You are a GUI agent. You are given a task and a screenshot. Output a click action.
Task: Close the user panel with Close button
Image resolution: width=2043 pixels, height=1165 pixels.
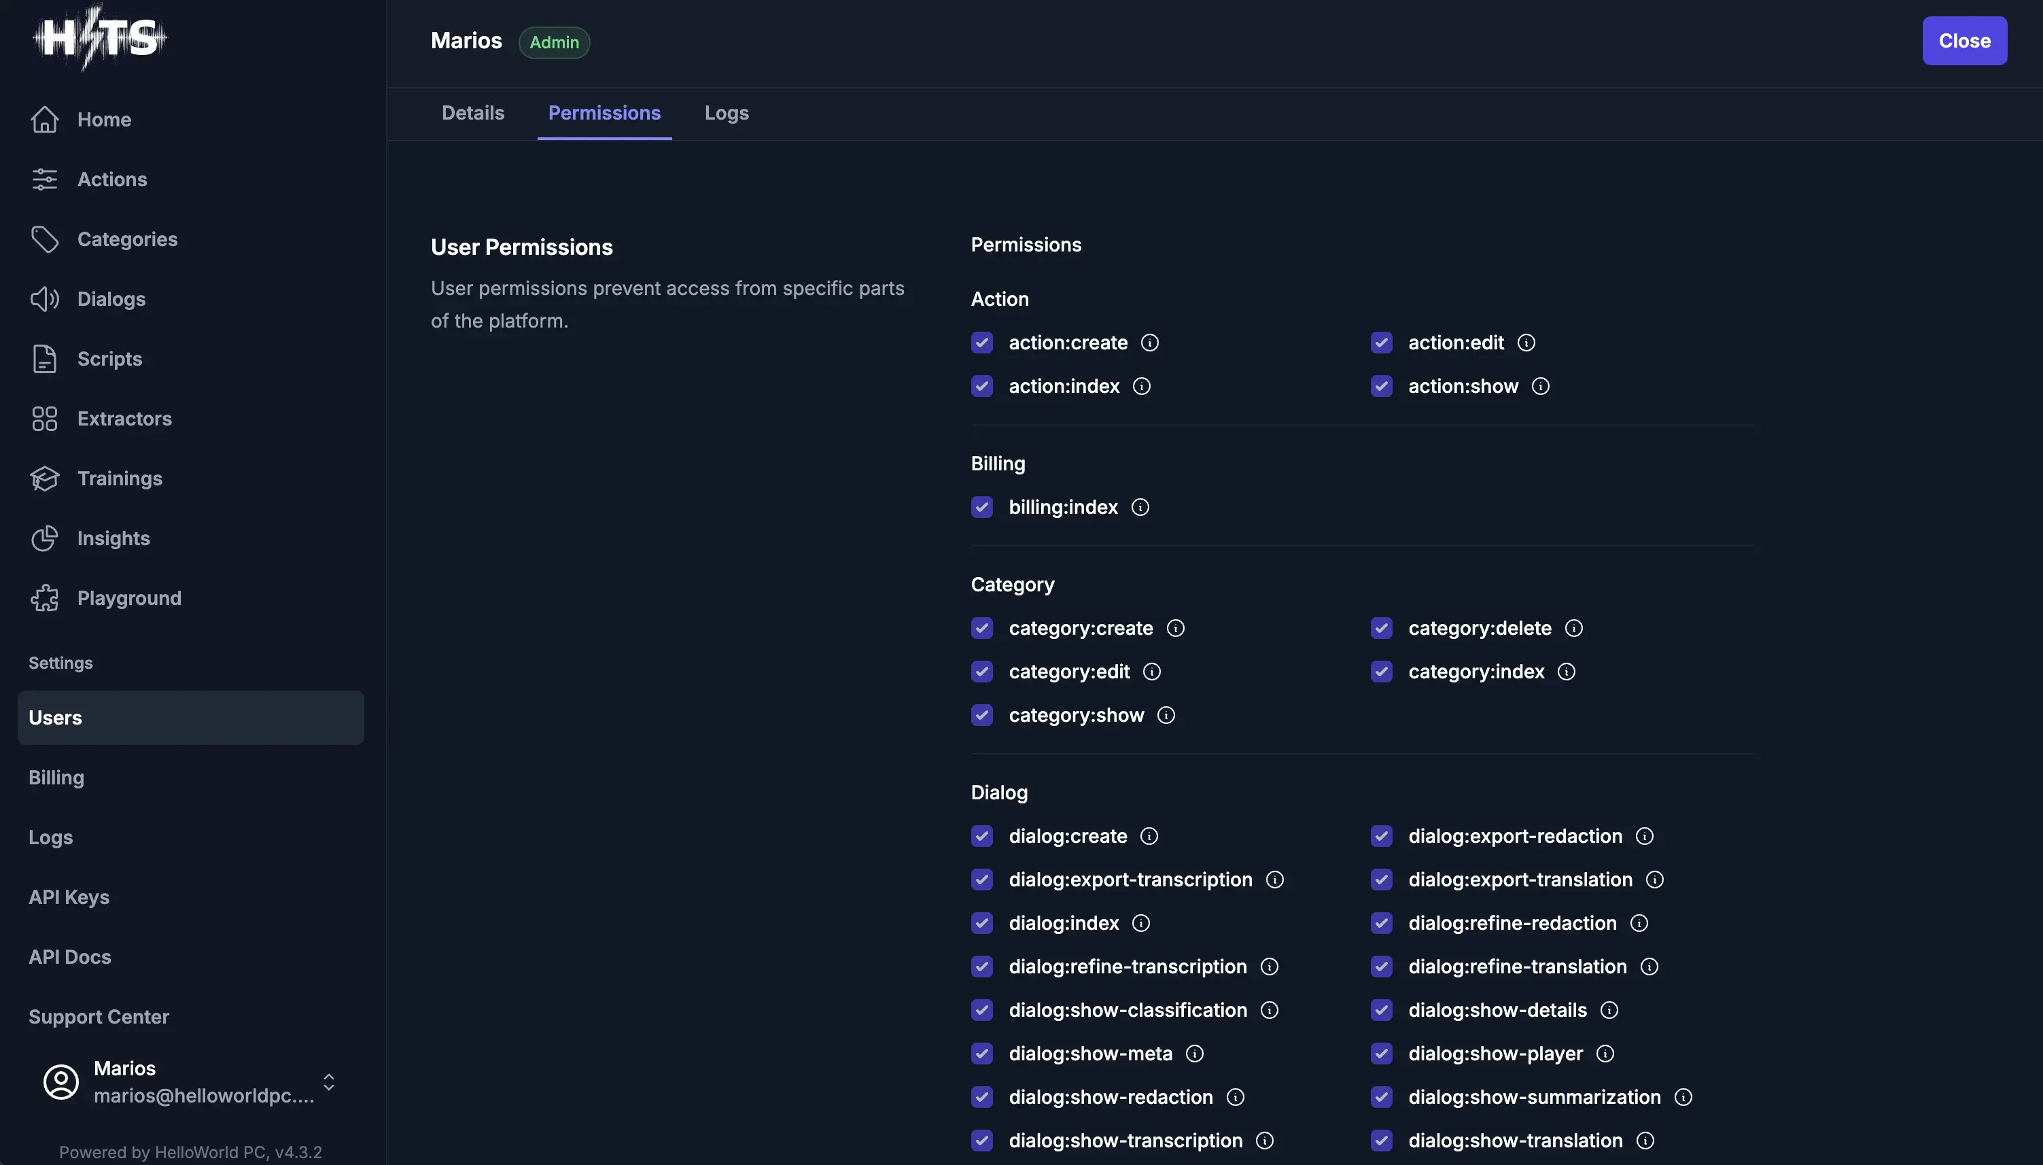1965,41
